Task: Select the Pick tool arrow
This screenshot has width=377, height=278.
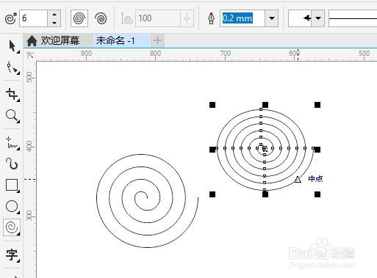Action: (12, 46)
